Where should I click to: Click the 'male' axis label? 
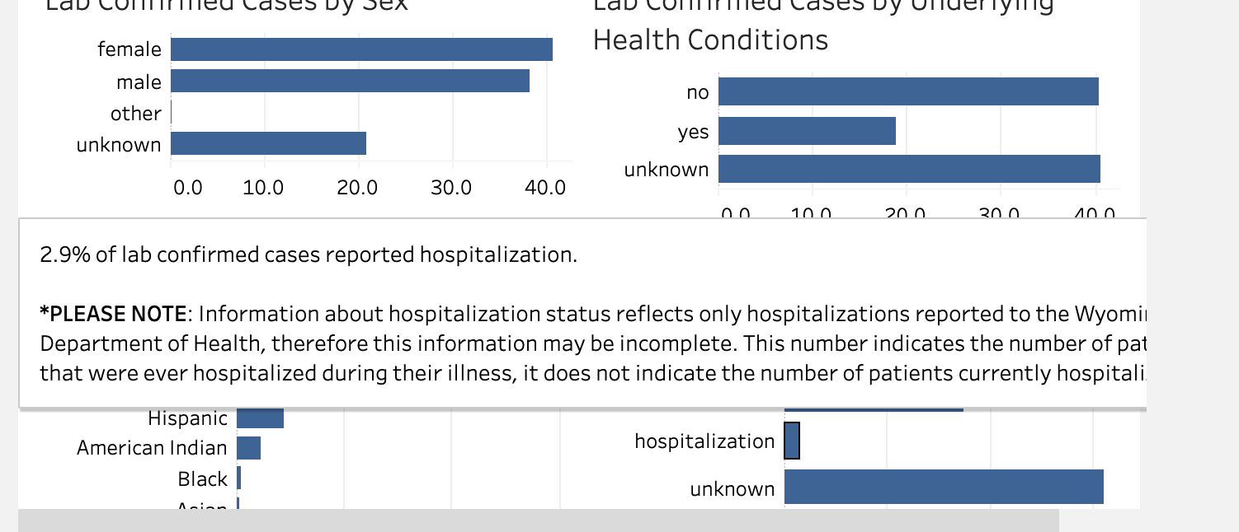pyautogui.click(x=139, y=82)
